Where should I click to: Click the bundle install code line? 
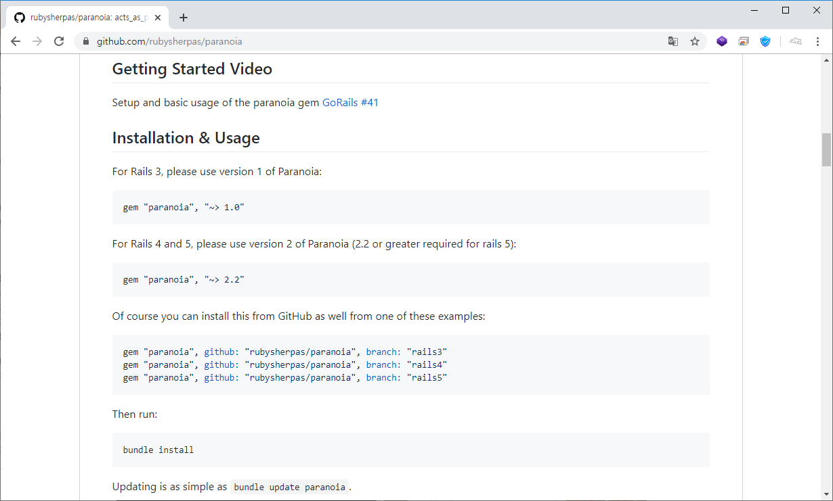(x=158, y=450)
